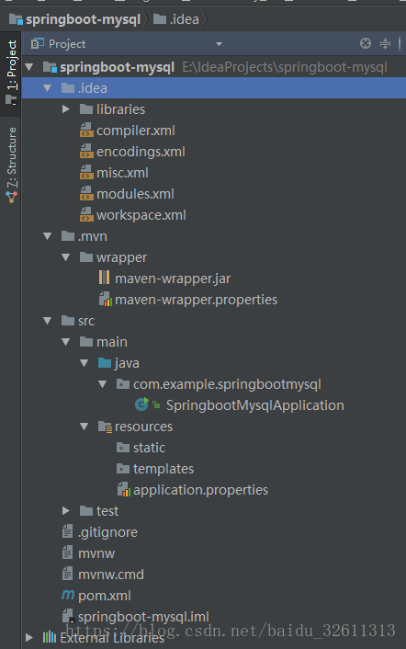Click the modules.xml file icon
The image size is (406, 649).
pos(86,193)
